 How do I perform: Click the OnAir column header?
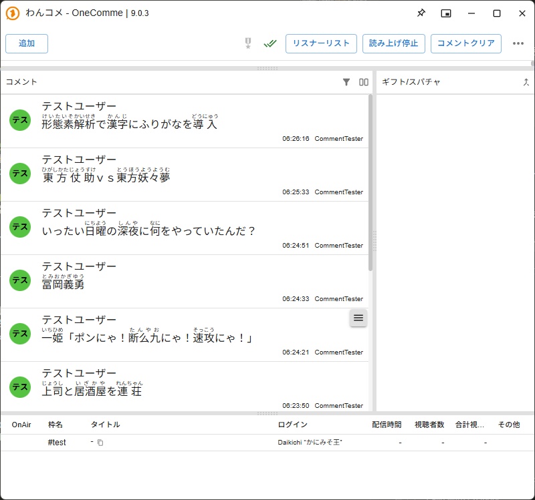coord(21,425)
